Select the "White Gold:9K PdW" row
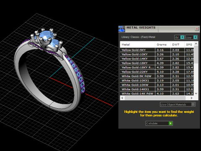 click(x=157, y=76)
